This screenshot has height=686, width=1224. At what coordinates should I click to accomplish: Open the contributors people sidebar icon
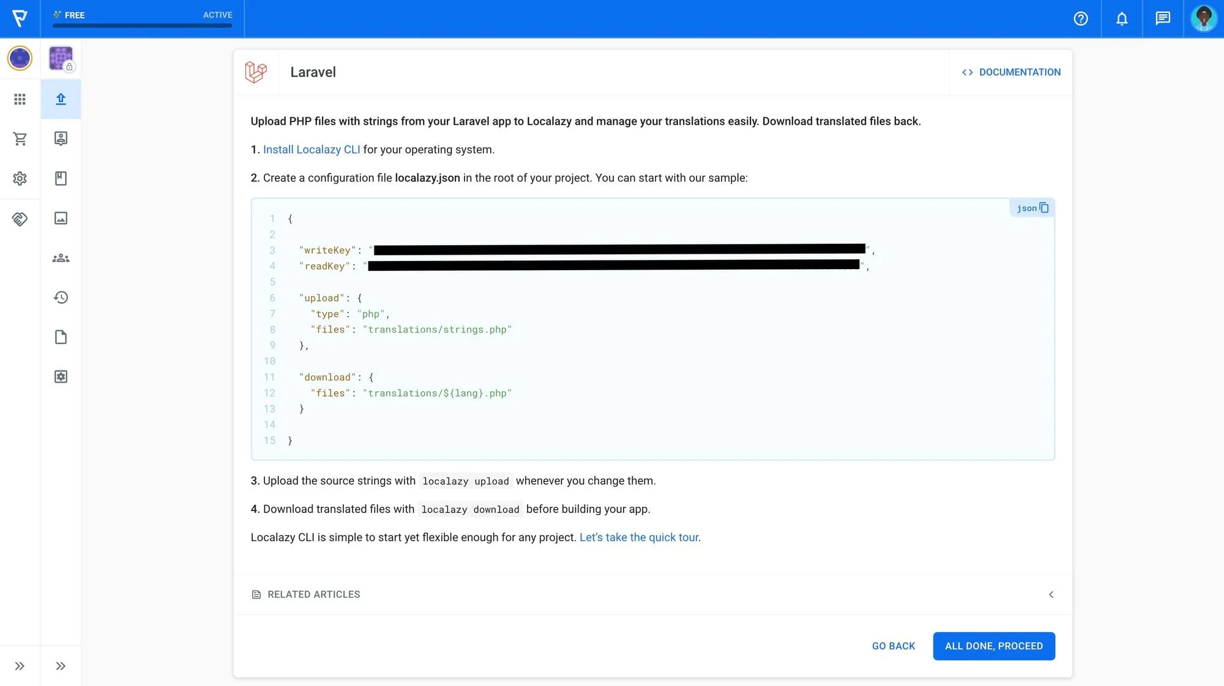(x=61, y=258)
